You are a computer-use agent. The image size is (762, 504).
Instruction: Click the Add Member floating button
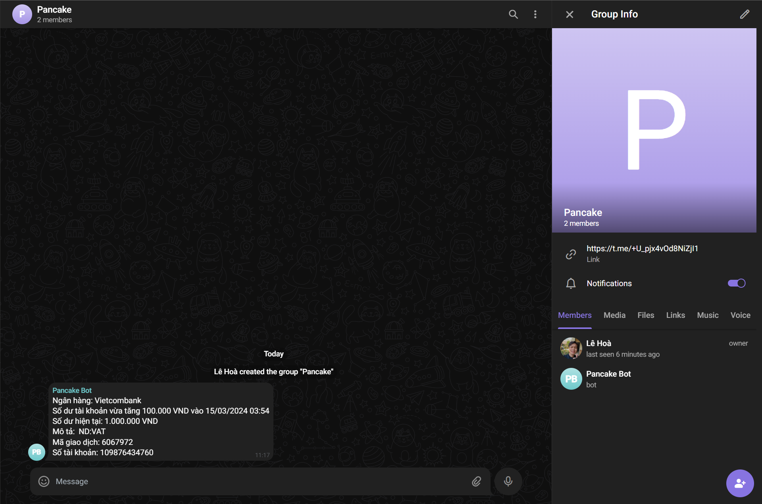pyautogui.click(x=740, y=483)
